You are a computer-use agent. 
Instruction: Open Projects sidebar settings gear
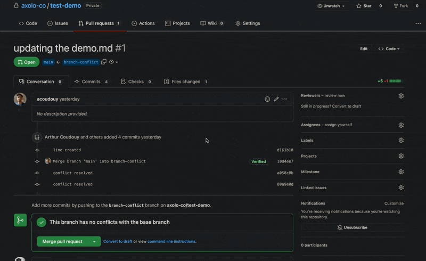(401, 156)
